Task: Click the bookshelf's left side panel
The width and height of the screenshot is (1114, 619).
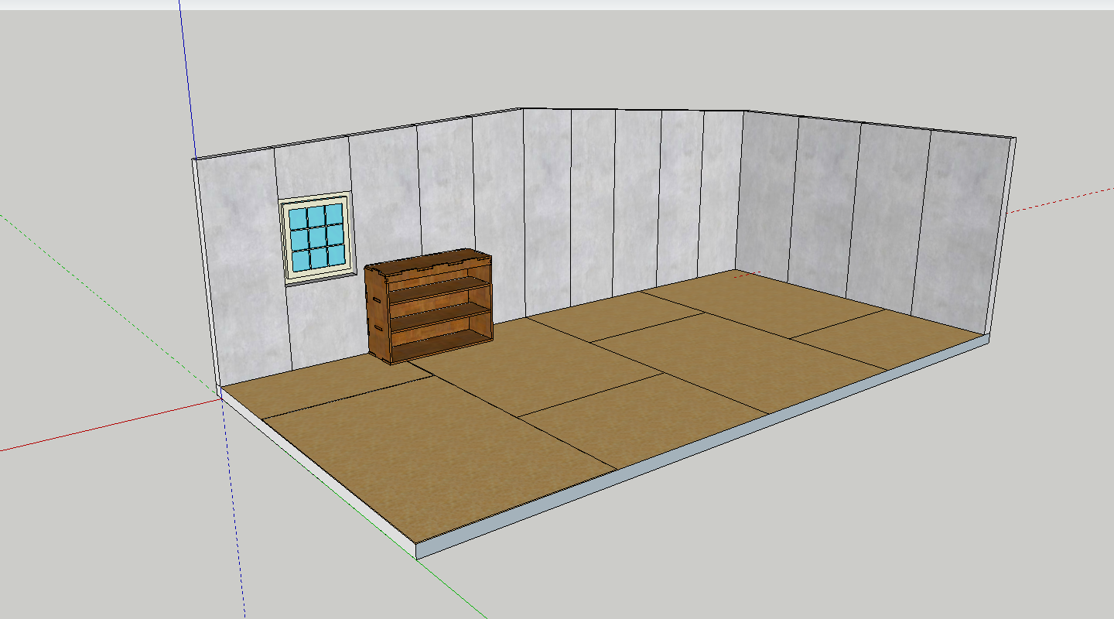Action: click(x=377, y=314)
